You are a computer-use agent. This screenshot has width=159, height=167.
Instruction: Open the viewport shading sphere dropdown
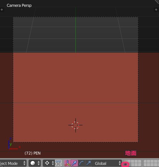point(35,163)
